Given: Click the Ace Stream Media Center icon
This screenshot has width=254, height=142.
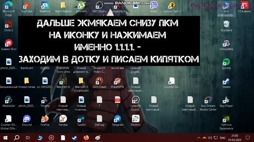Looking at the screenshot, I should [x=208, y=104].
